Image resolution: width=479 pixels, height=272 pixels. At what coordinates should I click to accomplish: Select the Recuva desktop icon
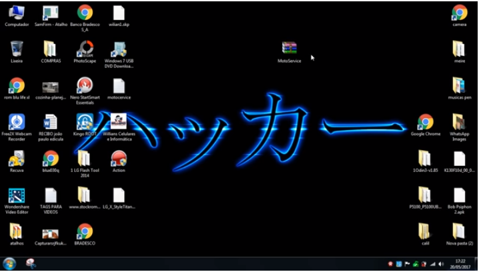17,159
